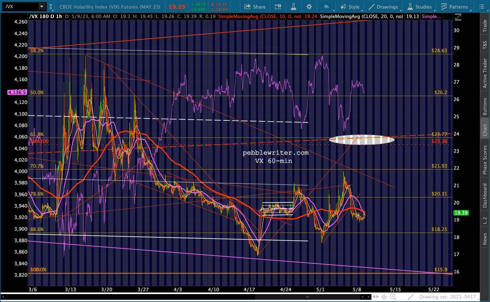
Task: Toggle the price axis scale icon
Action: coord(458,17)
